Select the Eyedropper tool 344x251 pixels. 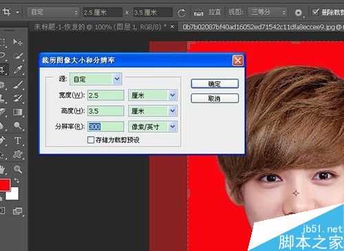(x=19, y=69)
